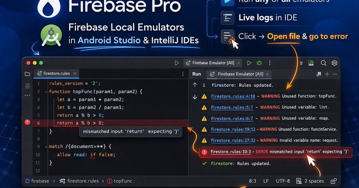Collapse the match block fold arrow at line 9
The image size is (359, 188).
(x=46, y=147)
